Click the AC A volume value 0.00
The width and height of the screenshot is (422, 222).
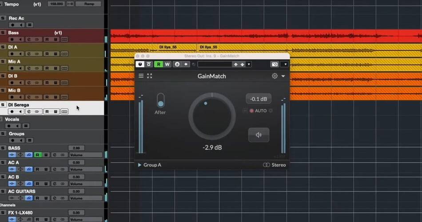76,163
